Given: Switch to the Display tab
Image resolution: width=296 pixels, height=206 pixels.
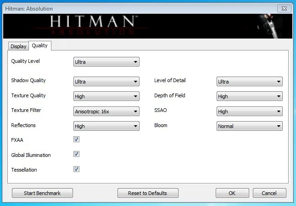Looking at the screenshot, I should coord(18,46).
